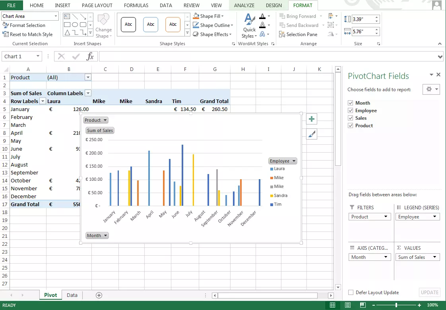Click Shape Outline pen icon

click(196, 25)
